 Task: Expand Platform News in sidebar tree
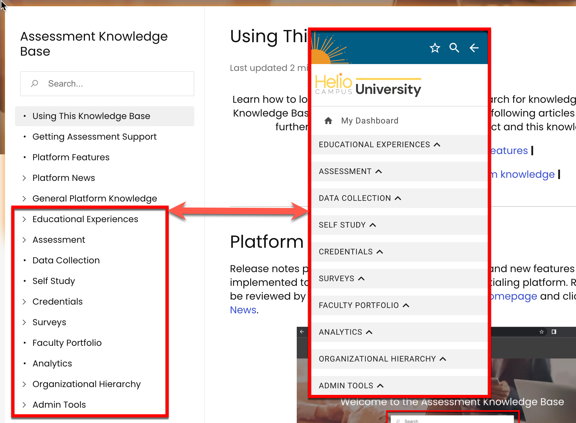[x=24, y=178]
